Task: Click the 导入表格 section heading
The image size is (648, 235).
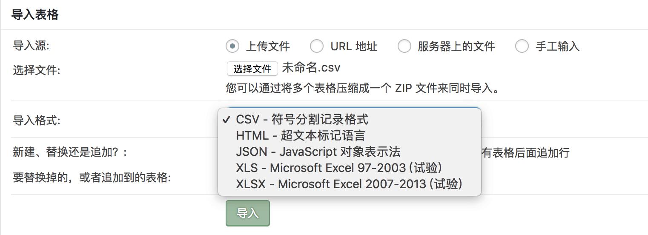Action: 35,15
